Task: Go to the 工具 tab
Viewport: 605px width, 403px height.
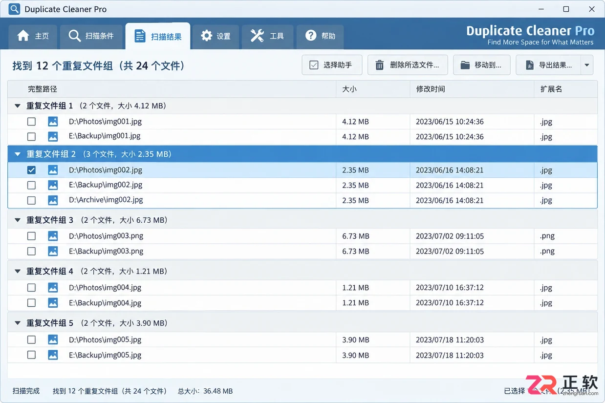Action: [x=267, y=36]
